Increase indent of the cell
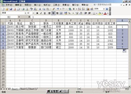Viewport: 131px width, 94px height. 89,13
